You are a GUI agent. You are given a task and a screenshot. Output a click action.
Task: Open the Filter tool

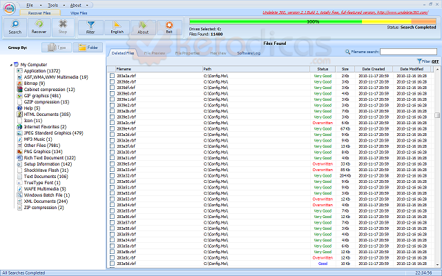pos(90,26)
